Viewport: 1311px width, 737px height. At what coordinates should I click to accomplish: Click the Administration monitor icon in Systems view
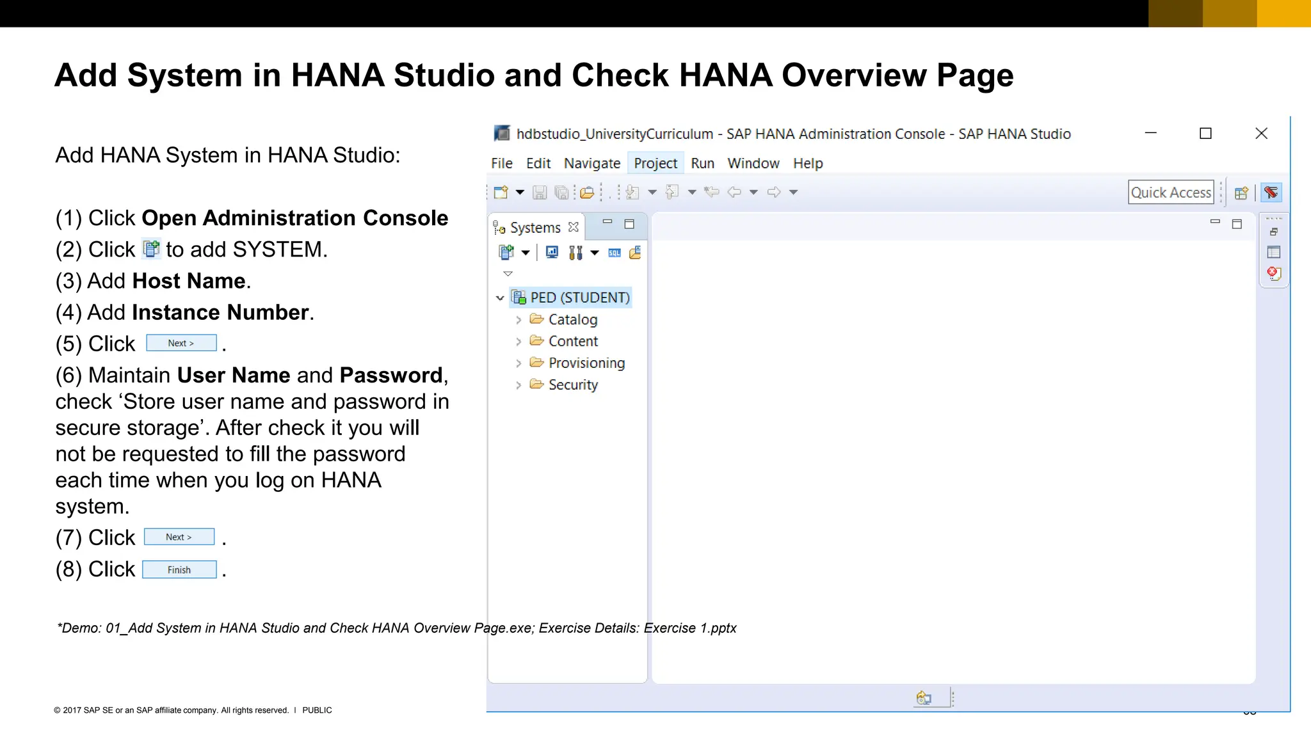(552, 252)
